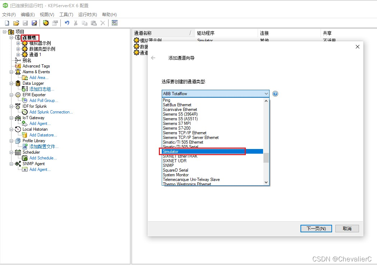Click the Advanced Tags icon

pyautogui.click(x=18, y=66)
